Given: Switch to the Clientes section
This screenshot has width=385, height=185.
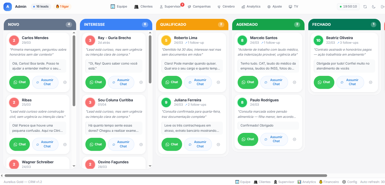Looking at the screenshot, I should (143, 6).
